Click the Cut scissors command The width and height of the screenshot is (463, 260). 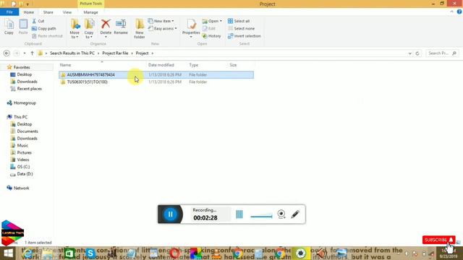click(38, 21)
